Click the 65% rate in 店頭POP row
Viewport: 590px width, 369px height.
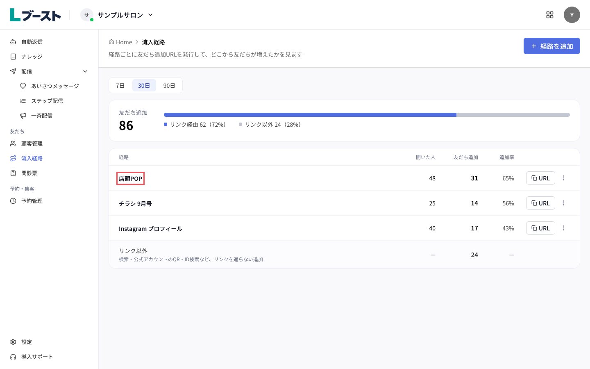coord(508,178)
